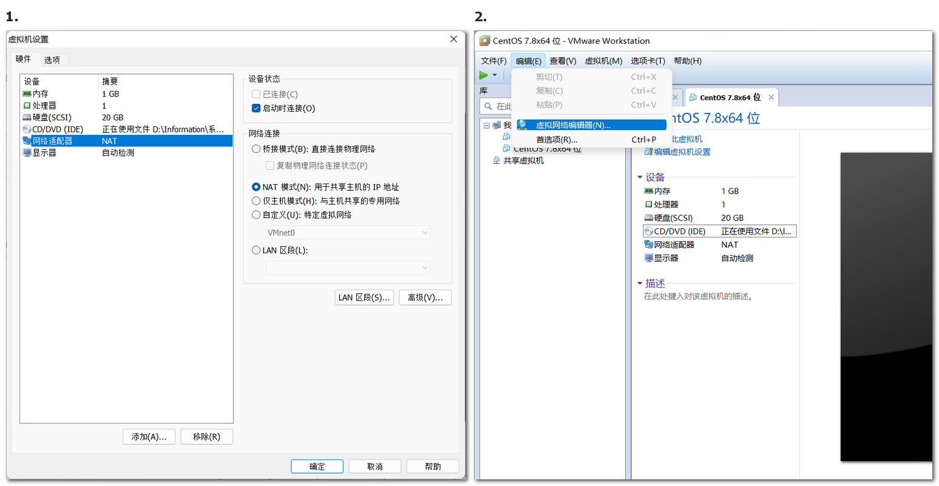
Task: Tick the 已连接(C) checkbox
Action: coord(256,94)
